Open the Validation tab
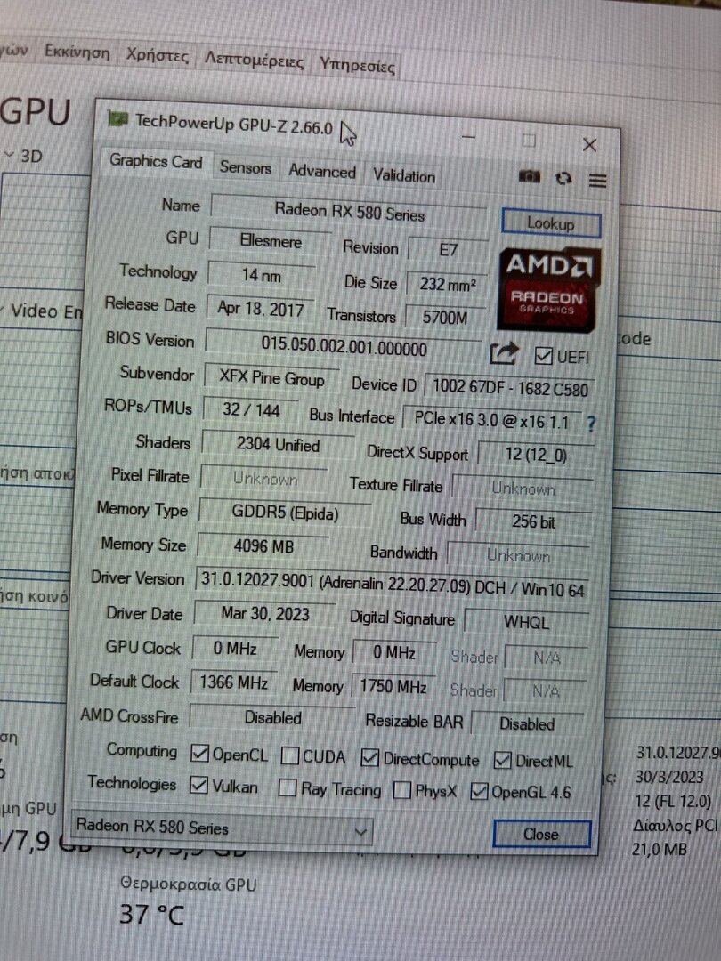This screenshot has width=721, height=961. coord(404,175)
